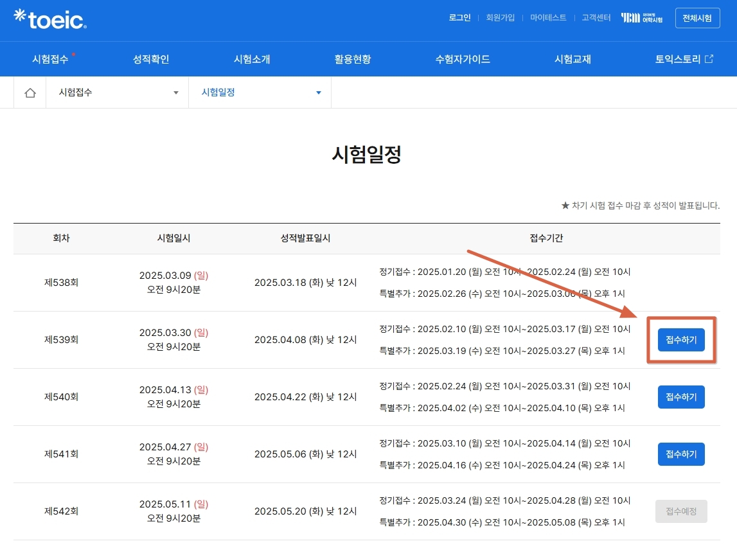
Task: Open the YBM 어학시험 logo link
Action: coord(642,18)
